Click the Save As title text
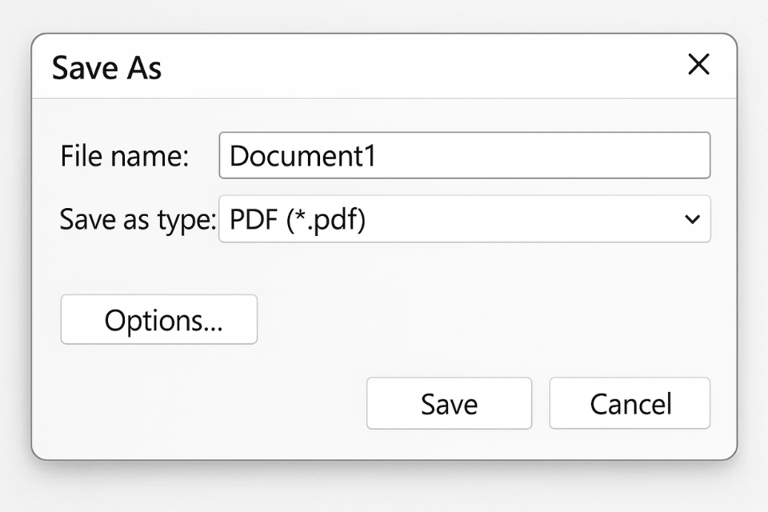Viewport: 768px width, 512px height. (x=106, y=68)
